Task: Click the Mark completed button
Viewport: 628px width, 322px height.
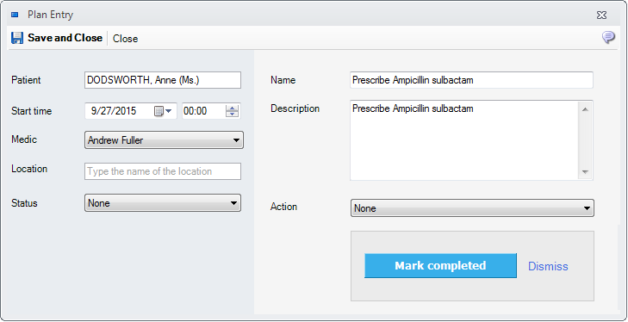Action: pos(440,265)
